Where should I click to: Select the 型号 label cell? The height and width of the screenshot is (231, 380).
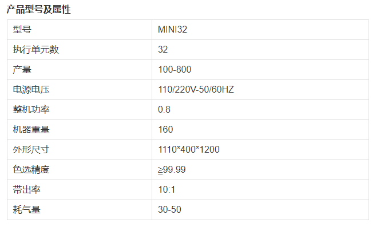click(x=80, y=30)
